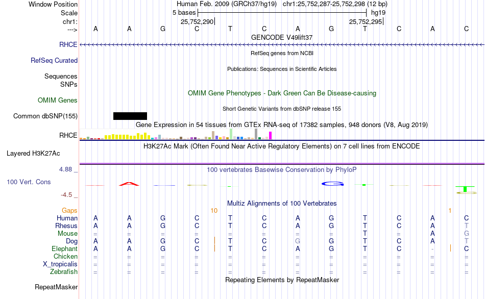Click the magenta bar in the GTEx chart
Image resolution: width=485 pixels, height=299 pixels.
(x=271, y=135)
